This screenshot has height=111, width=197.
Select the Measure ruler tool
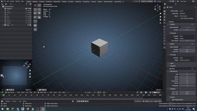coord(39,17)
